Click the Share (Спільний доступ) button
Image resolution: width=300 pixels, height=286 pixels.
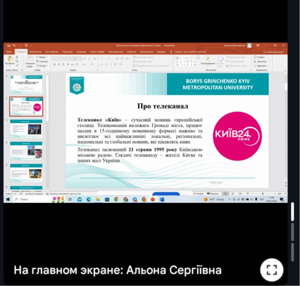click(x=273, y=51)
